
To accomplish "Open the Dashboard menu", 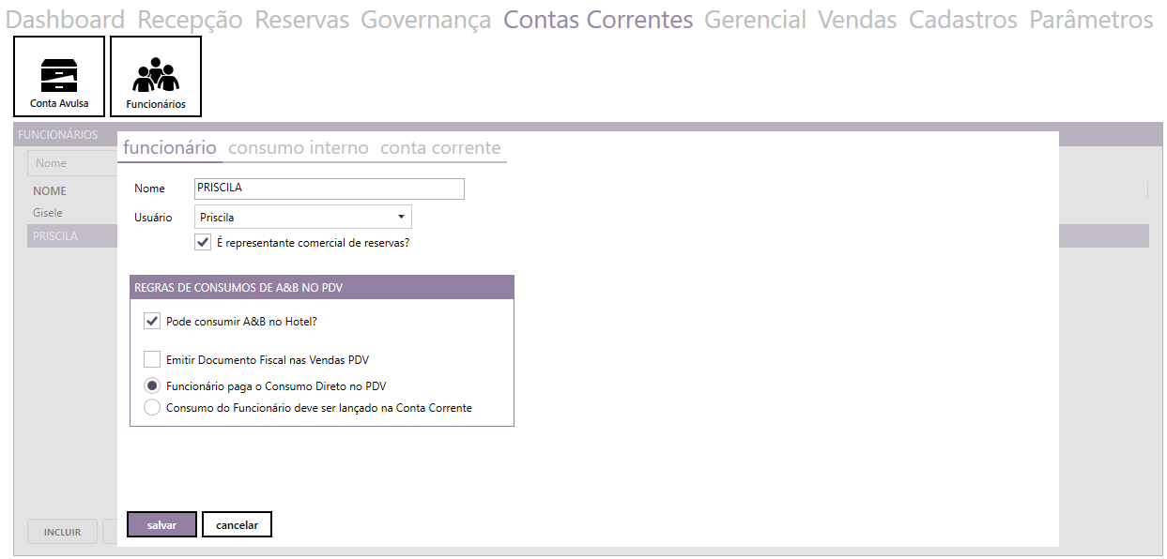I will [66, 20].
